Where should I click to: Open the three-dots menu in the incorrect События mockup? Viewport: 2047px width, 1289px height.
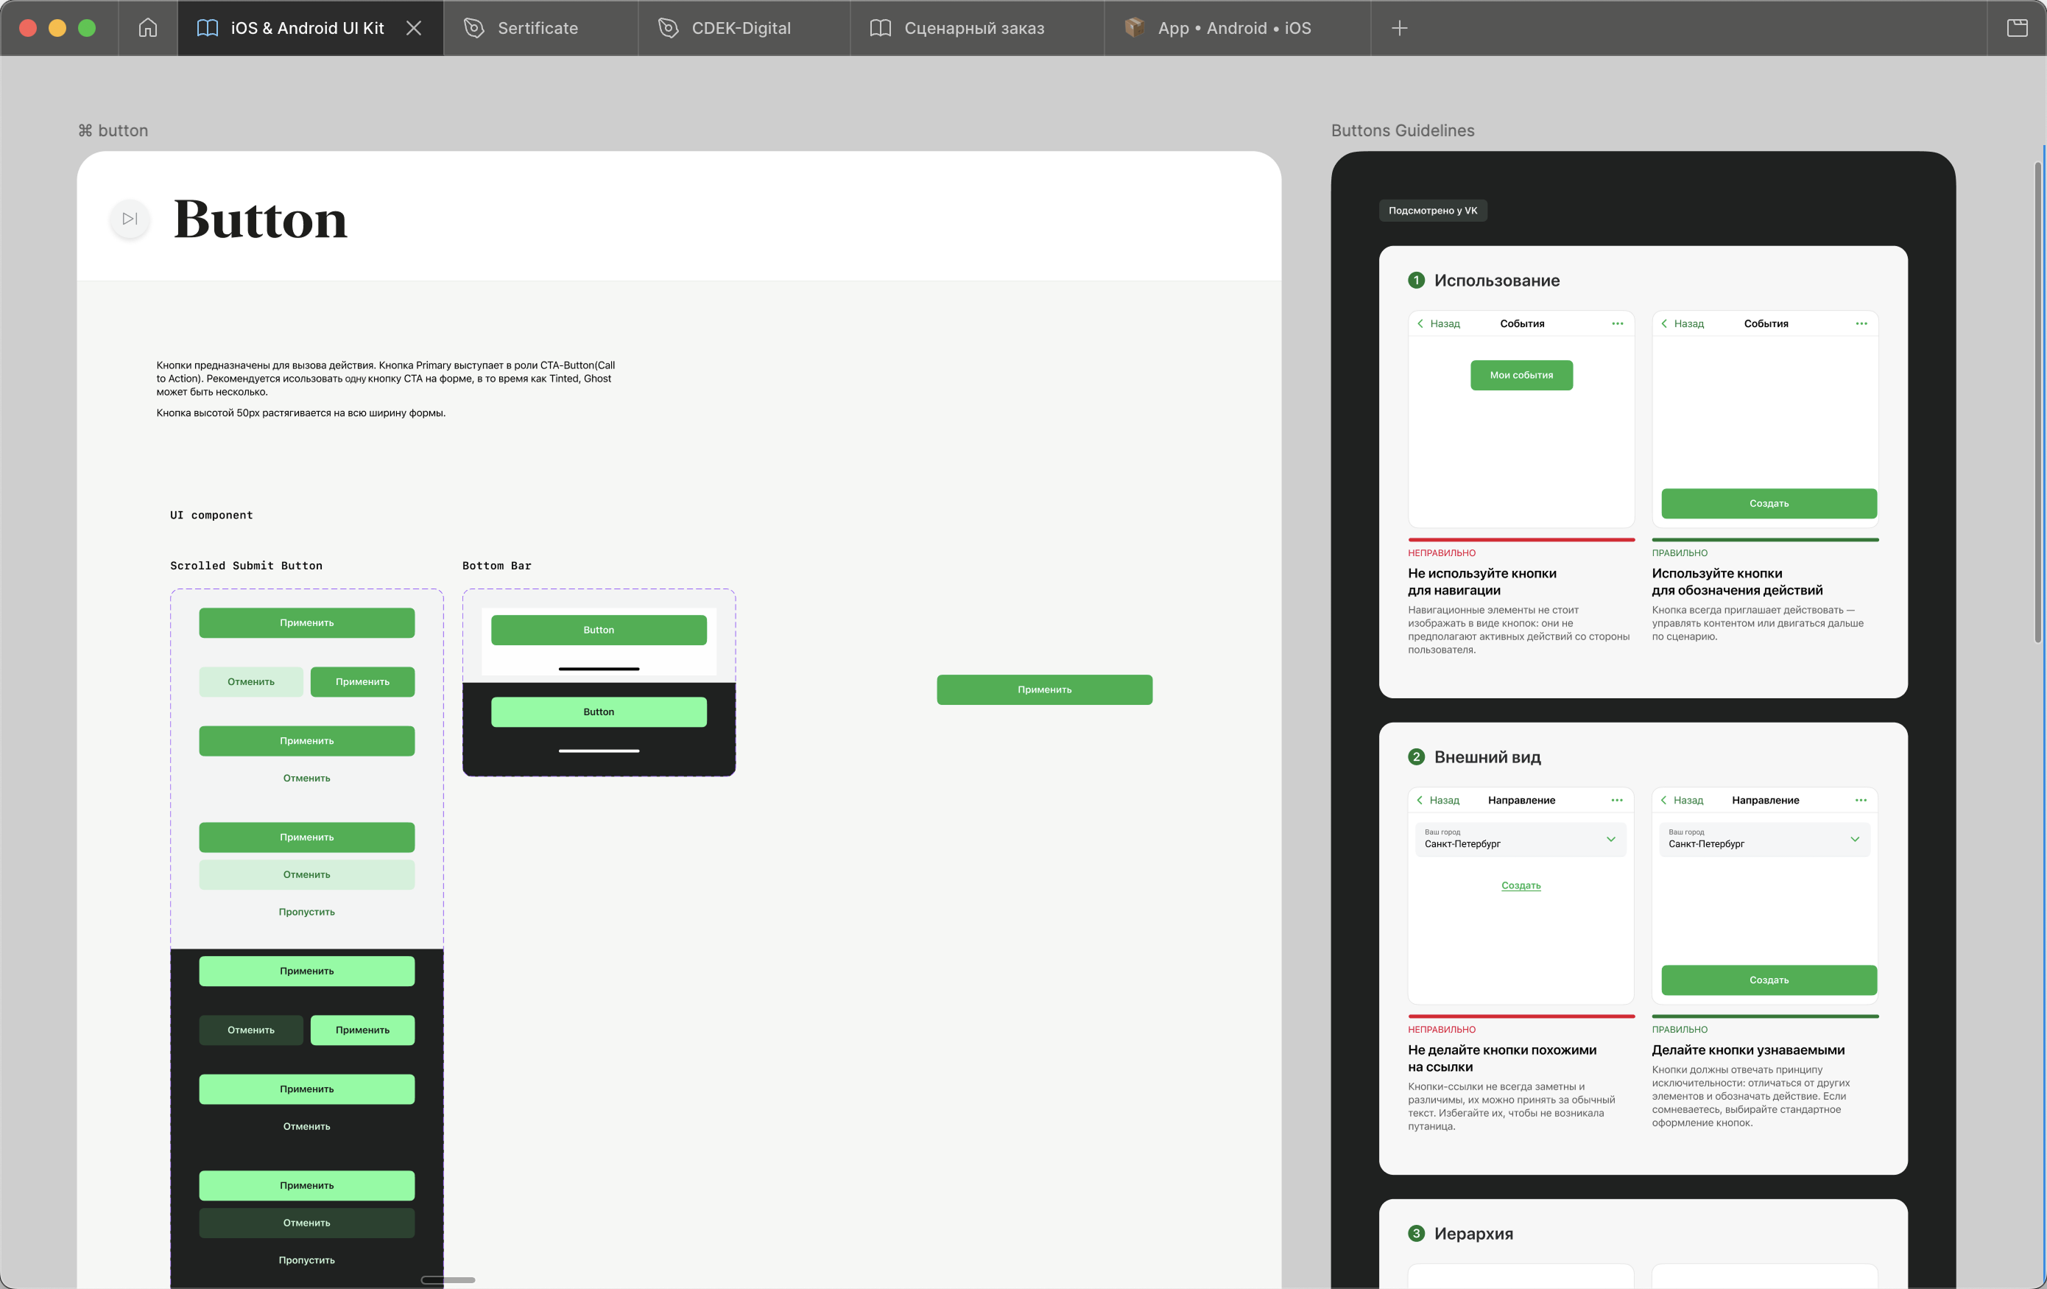point(1617,323)
